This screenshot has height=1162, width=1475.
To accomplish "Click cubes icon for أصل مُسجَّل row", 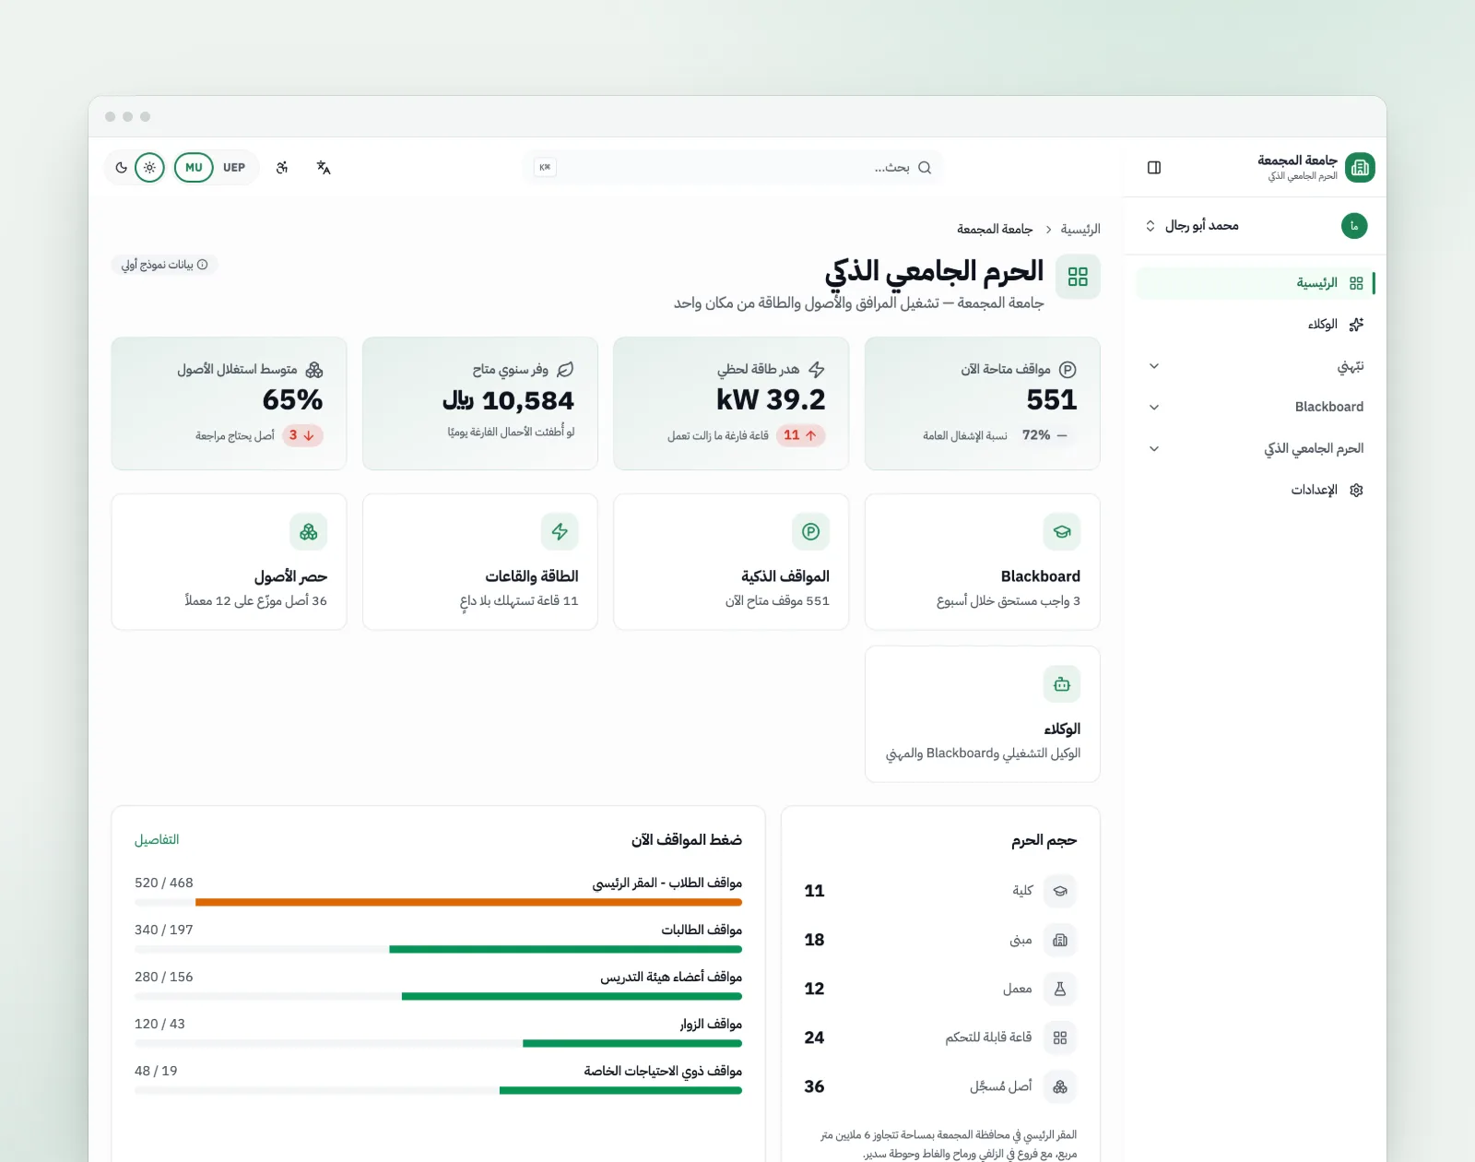I will (1060, 1086).
